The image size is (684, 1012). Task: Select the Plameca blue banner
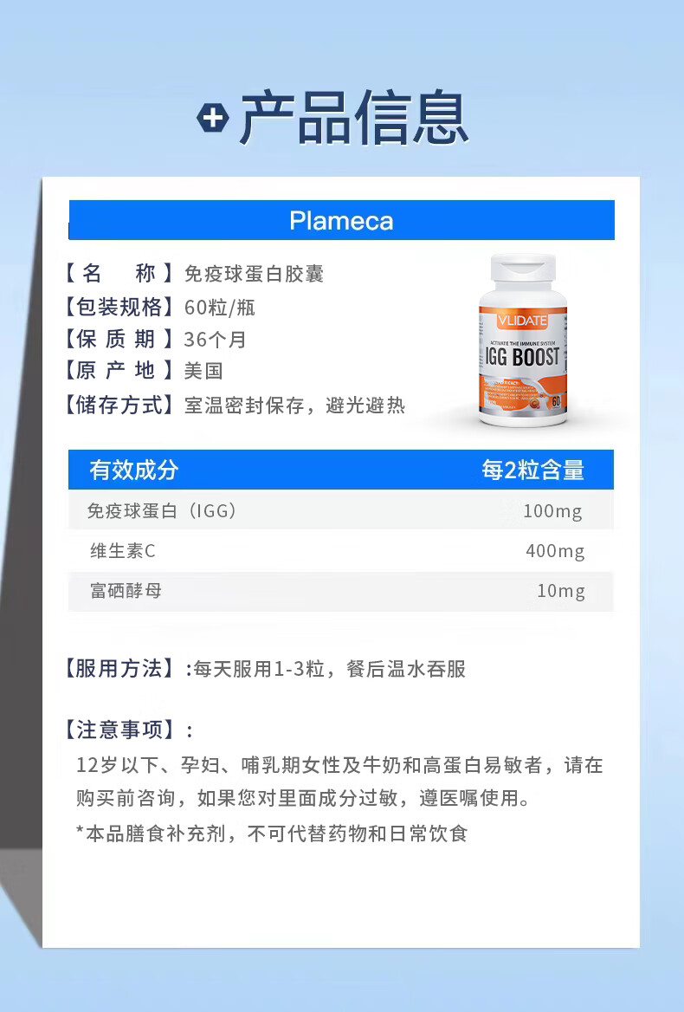[342, 220]
